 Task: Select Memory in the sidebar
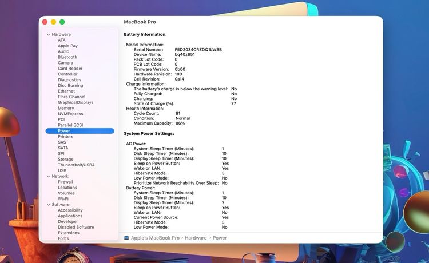point(66,108)
